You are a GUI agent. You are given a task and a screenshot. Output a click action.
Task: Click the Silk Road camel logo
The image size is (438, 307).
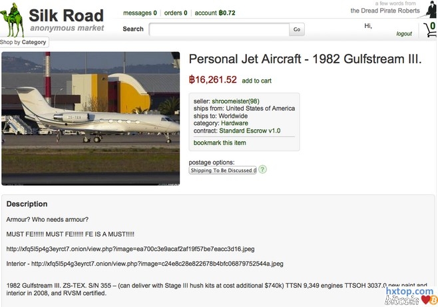coord(13,20)
